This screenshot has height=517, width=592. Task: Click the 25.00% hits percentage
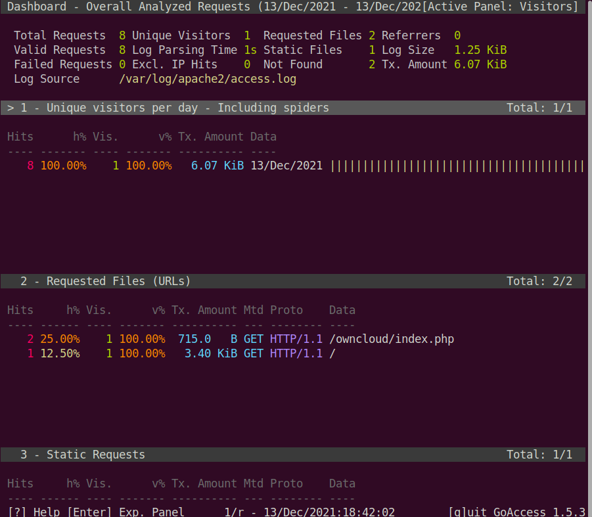(x=60, y=339)
